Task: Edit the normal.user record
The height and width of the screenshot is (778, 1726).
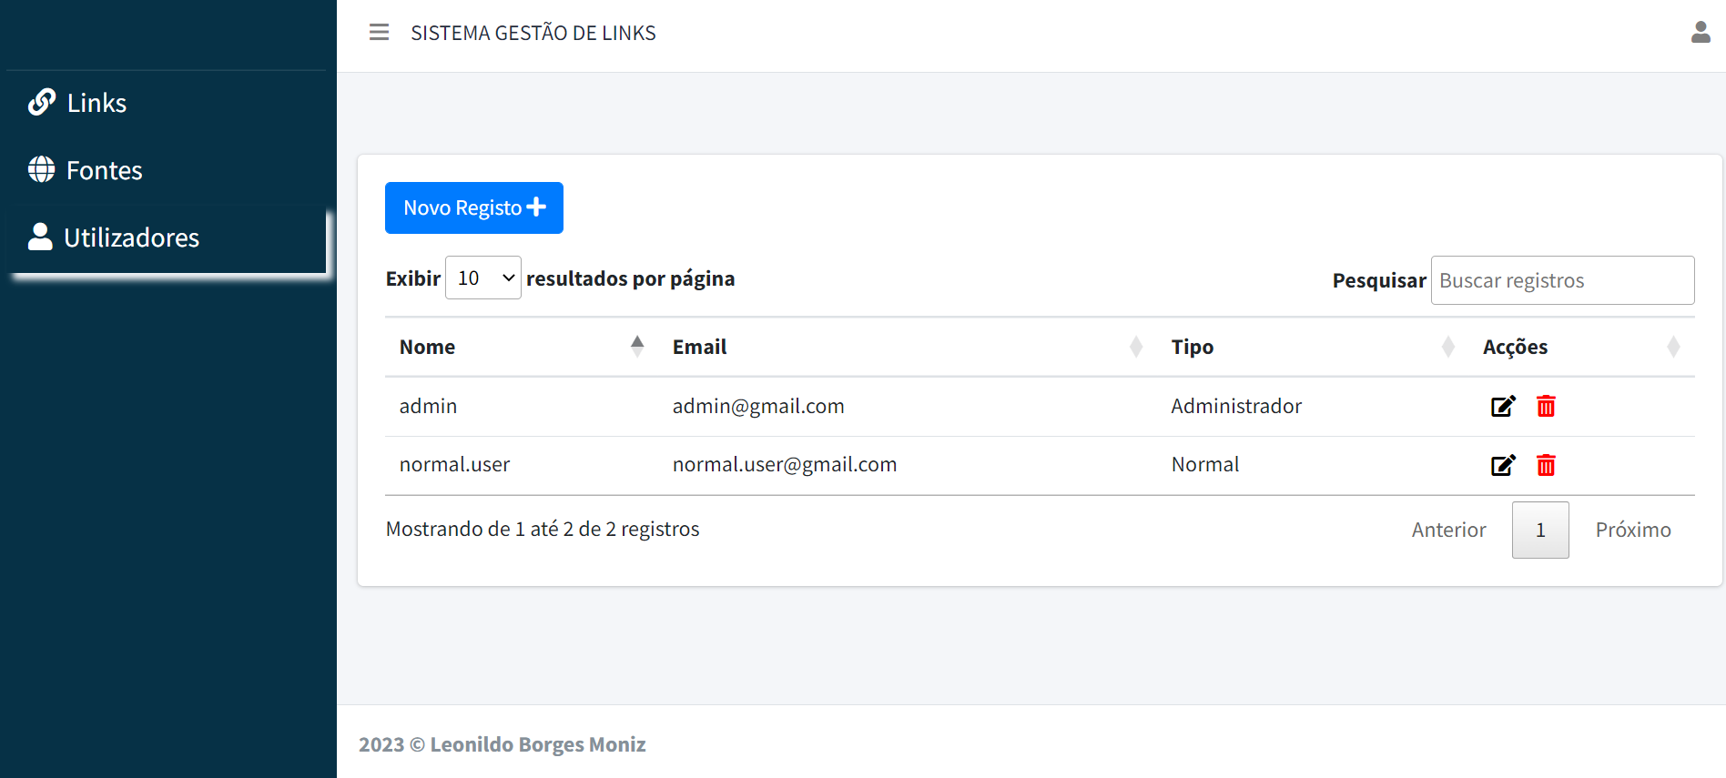Action: click(x=1503, y=465)
